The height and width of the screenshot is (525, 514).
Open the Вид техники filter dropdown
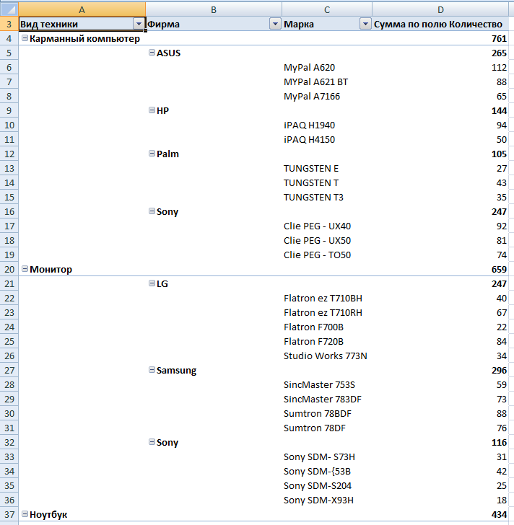[139, 24]
